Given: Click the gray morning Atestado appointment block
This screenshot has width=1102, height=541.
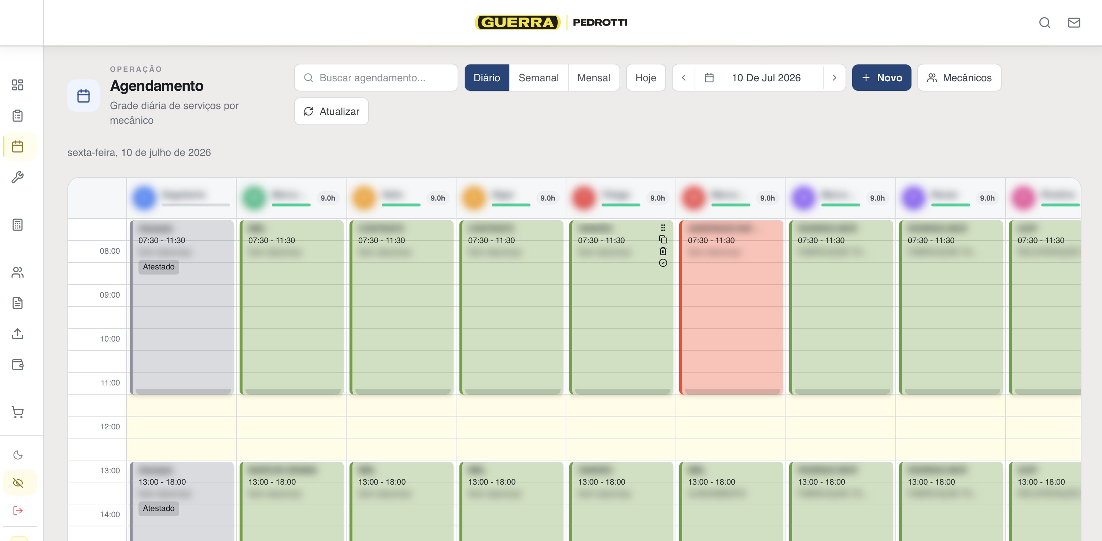Looking at the screenshot, I should tap(182, 307).
